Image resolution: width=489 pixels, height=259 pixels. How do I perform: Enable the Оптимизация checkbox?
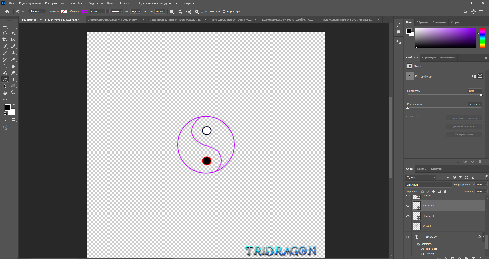tap(202, 11)
